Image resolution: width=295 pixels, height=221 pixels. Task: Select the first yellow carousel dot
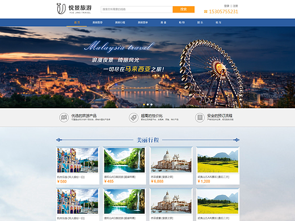(144, 104)
